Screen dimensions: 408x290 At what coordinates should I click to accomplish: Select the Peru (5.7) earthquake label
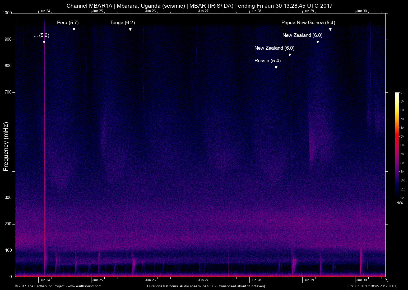pyautogui.click(x=68, y=23)
